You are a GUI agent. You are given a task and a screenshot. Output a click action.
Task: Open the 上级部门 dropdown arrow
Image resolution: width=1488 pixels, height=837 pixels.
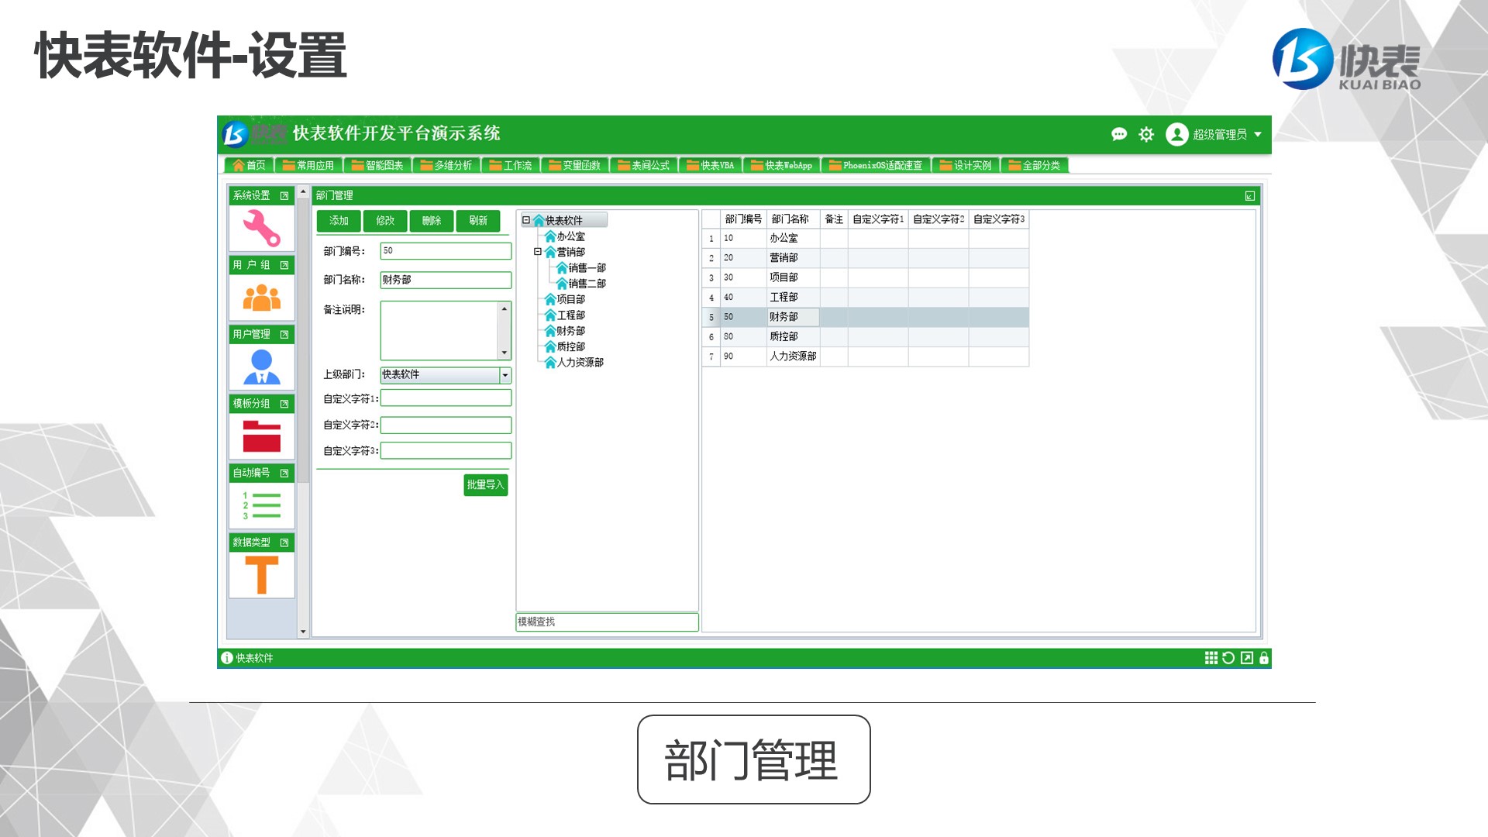[x=505, y=375]
